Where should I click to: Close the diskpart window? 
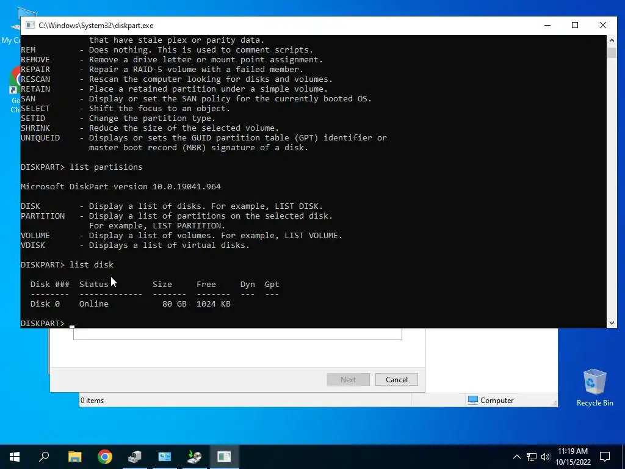603,25
